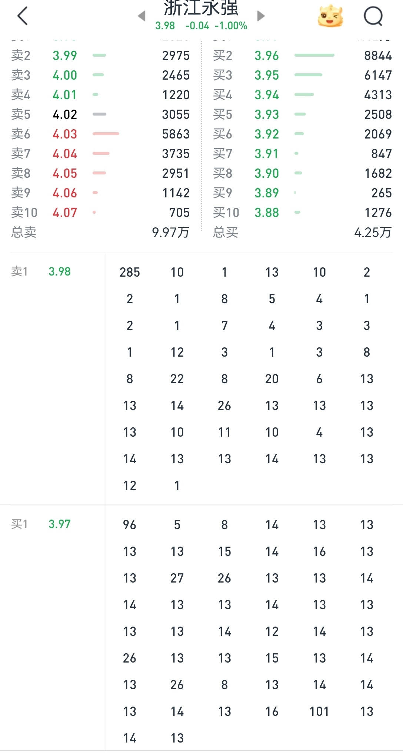The height and width of the screenshot is (754, 403).
Task: Tap the 总卖 total 9.97万
Action: (x=170, y=233)
